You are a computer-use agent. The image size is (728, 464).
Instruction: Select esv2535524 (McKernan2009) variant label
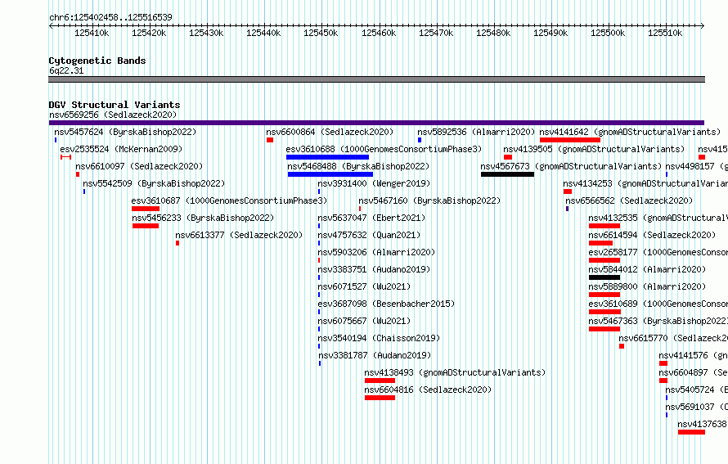121,149
